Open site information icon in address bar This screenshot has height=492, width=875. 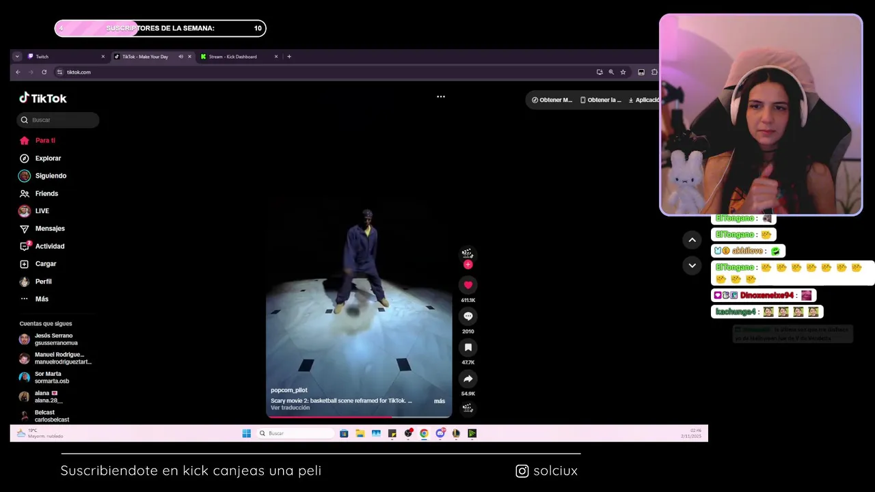click(x=59, y=72)
